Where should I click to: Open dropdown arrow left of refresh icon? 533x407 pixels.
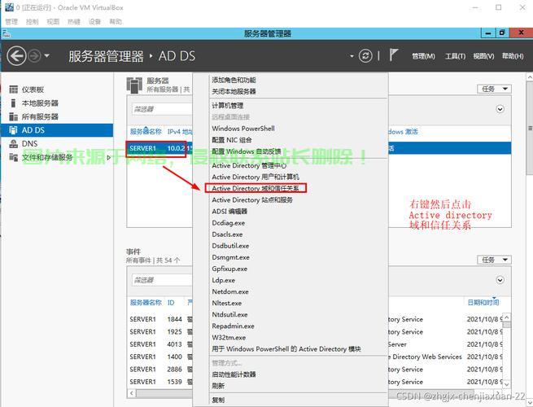coord(352,56)
